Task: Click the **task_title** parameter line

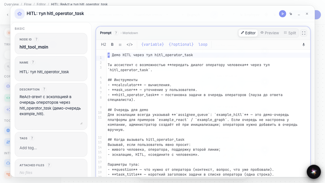Action: [191, 174]
